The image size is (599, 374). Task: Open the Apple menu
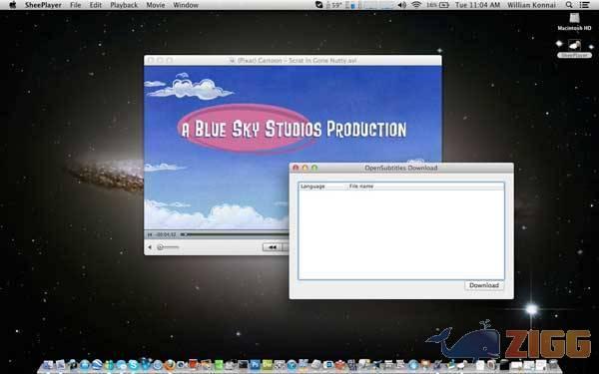13,5
